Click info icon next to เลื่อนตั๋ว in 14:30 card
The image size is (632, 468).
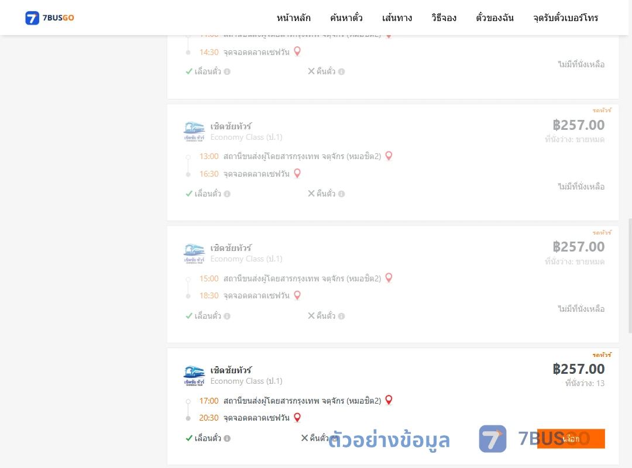[227, 71]
